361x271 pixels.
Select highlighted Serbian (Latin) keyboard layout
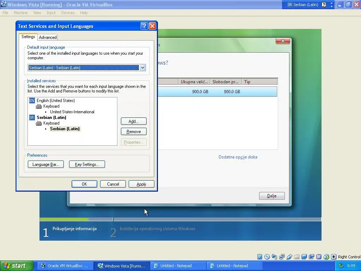[65, 129]
